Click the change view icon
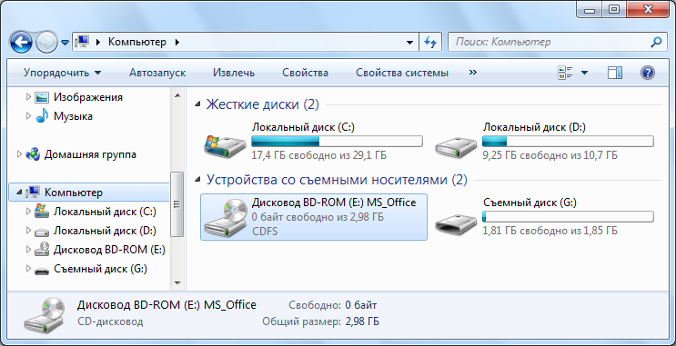 click(x=565, y=73)
